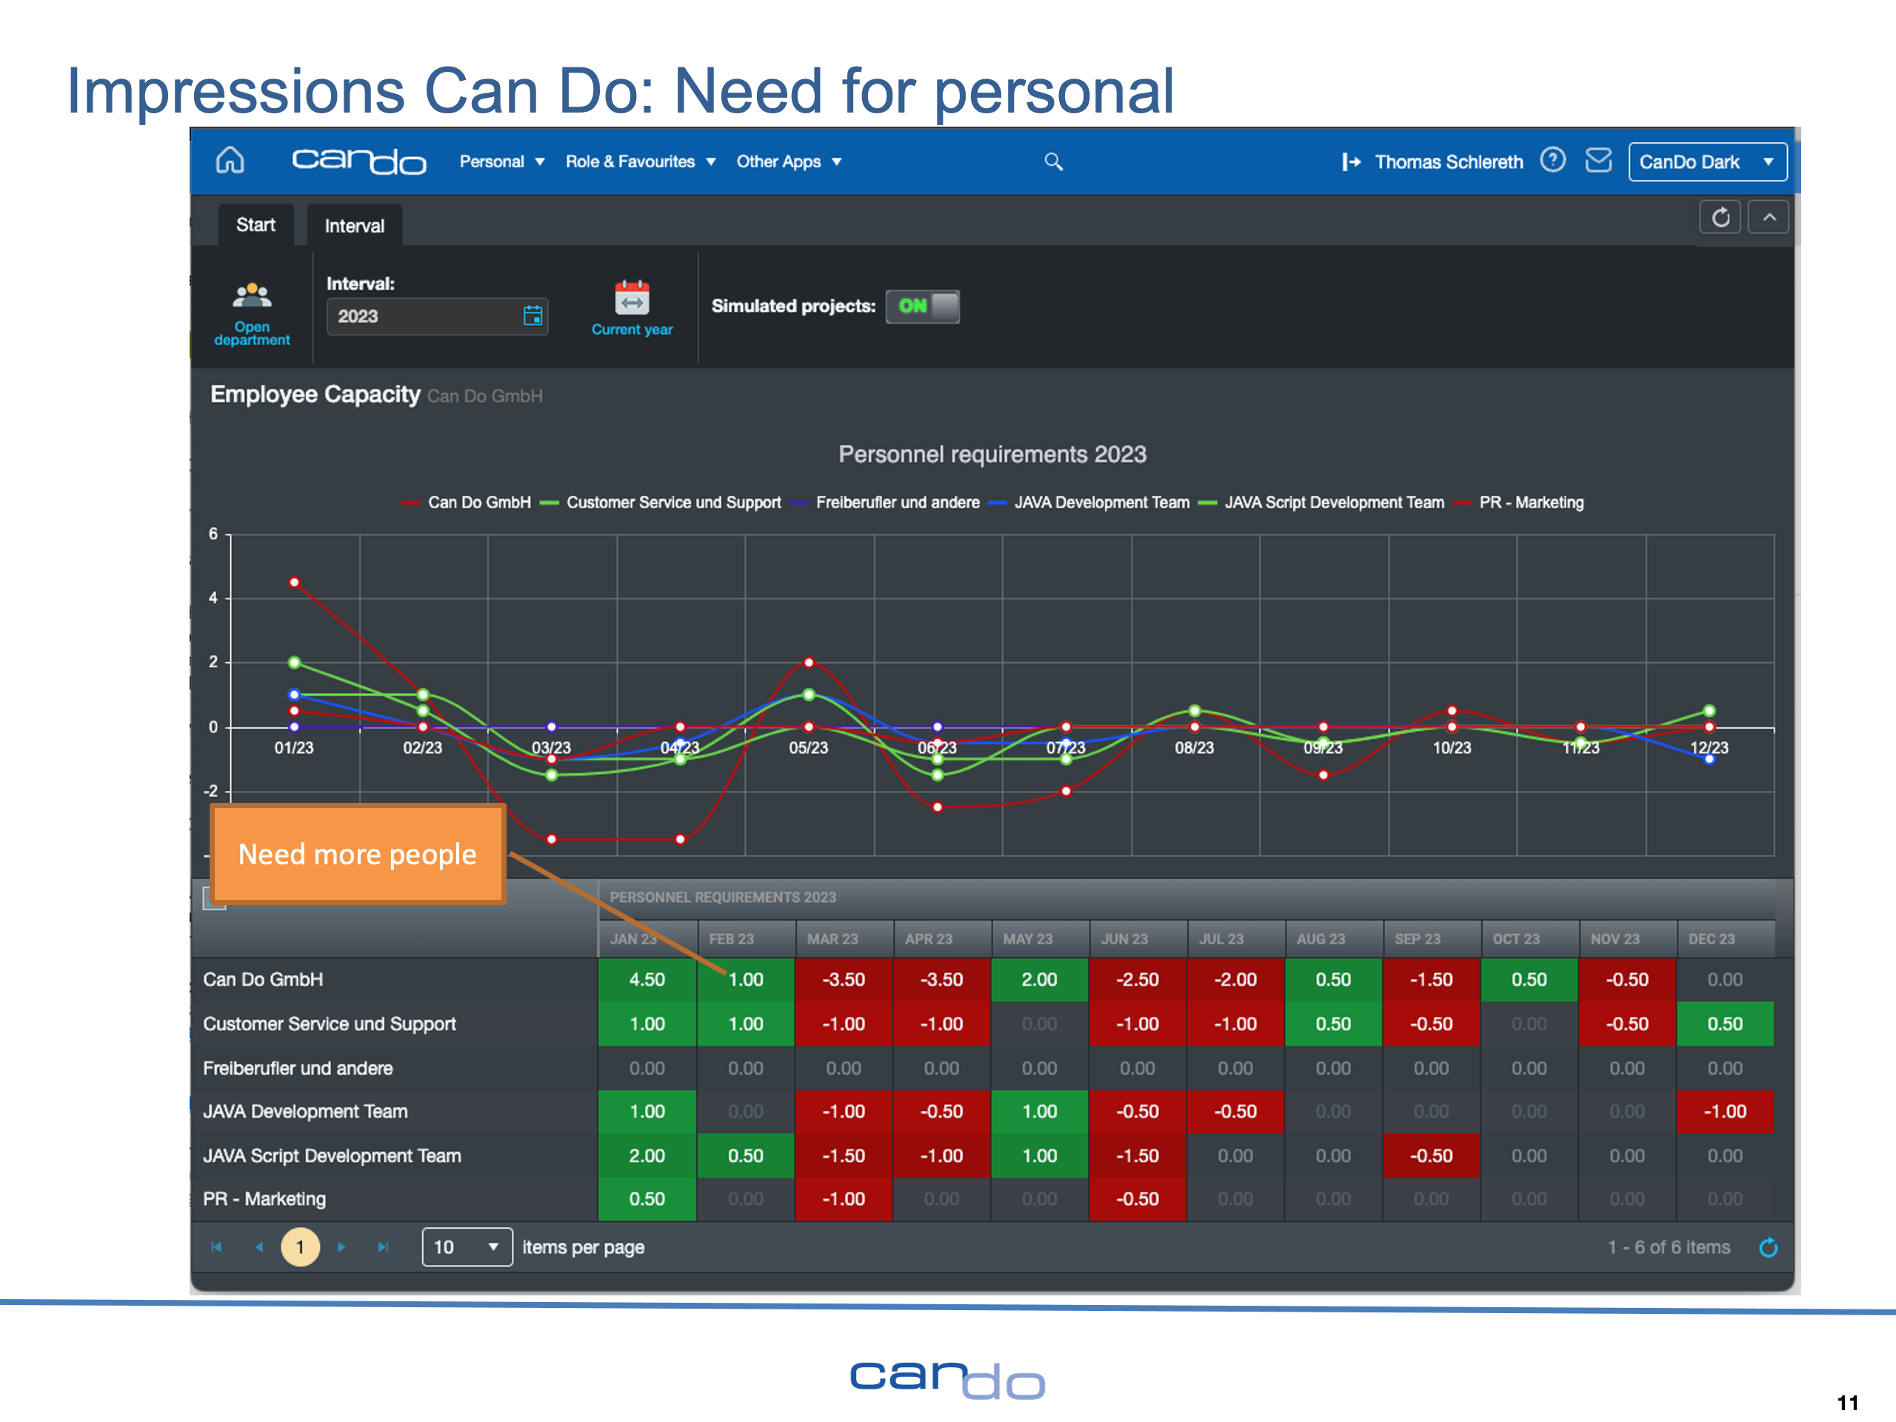Select page 1 in the pager
1896x1422 pixels.
coord(300,1248)
